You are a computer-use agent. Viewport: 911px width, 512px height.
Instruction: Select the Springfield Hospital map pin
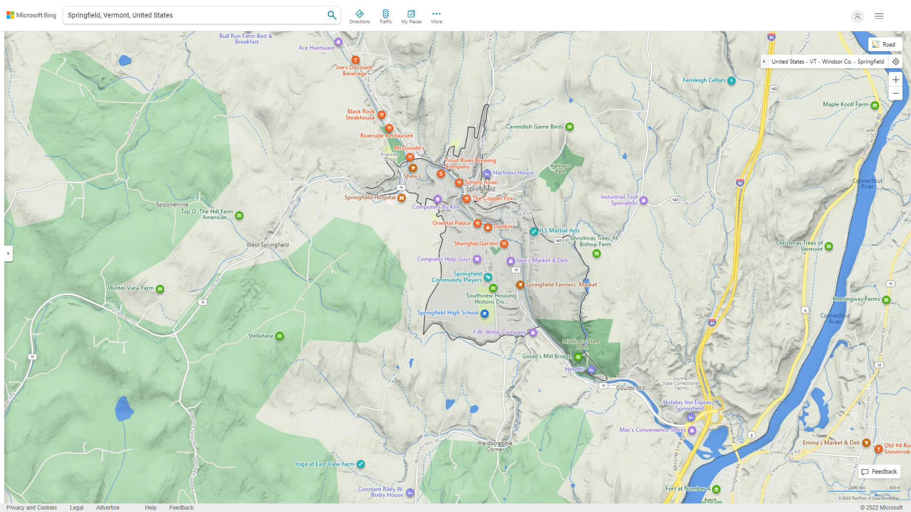tap(401, 198)
